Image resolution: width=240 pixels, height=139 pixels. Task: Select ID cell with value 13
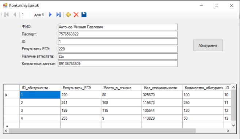point(227,118)
